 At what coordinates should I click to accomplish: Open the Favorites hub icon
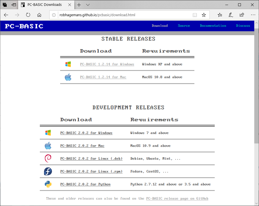(220, 15)
